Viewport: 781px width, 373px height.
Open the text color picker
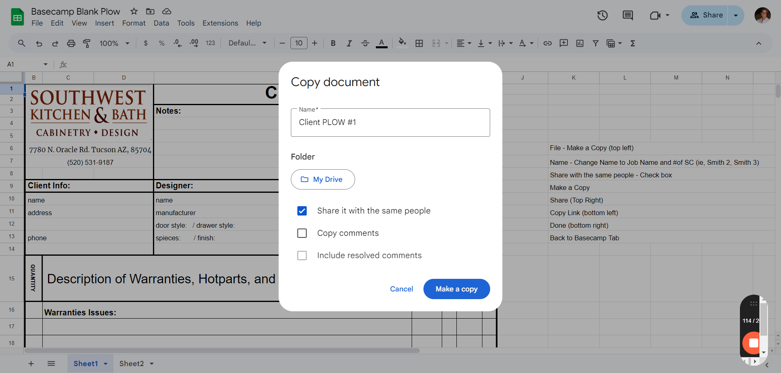382,43
